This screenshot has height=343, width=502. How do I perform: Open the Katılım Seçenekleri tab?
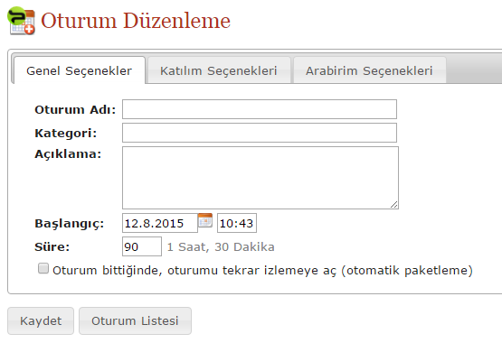[x=219, y=70]
